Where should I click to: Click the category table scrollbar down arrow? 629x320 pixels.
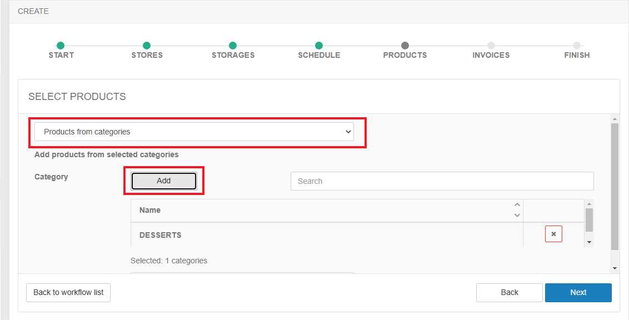coord(589,243)
